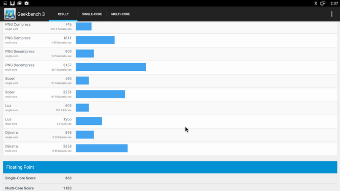The height and width of the screenshot is (191, 340).
Task: Switch to the MULTI-CORE tab
Action: 120,14
